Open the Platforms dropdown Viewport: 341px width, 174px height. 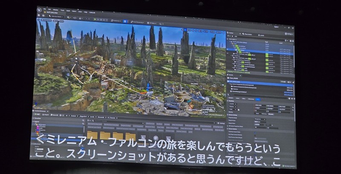pos(116,20)
